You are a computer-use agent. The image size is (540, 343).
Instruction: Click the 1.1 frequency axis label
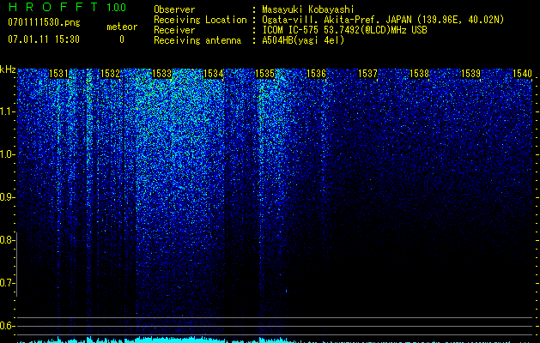point(7,111)
